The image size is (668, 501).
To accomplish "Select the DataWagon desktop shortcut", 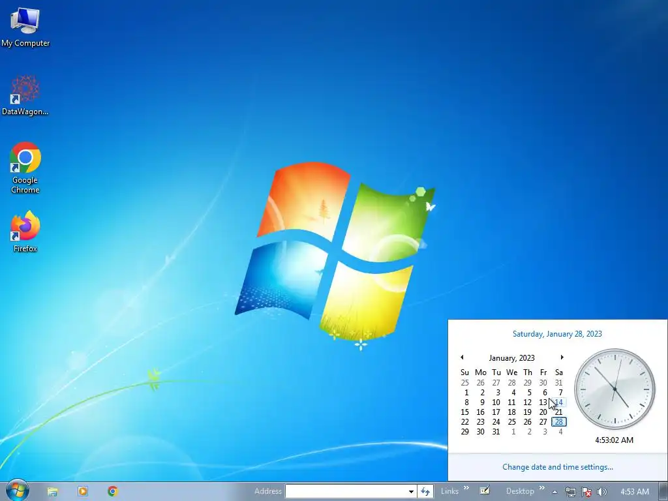I will point(25,95).
